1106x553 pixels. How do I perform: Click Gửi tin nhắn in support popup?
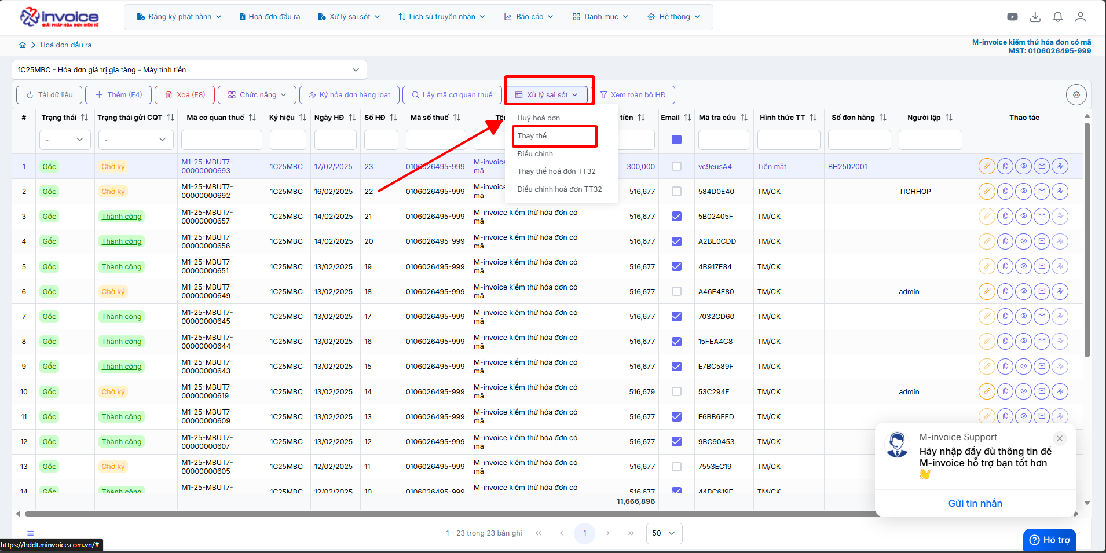[x=975, y=504]
